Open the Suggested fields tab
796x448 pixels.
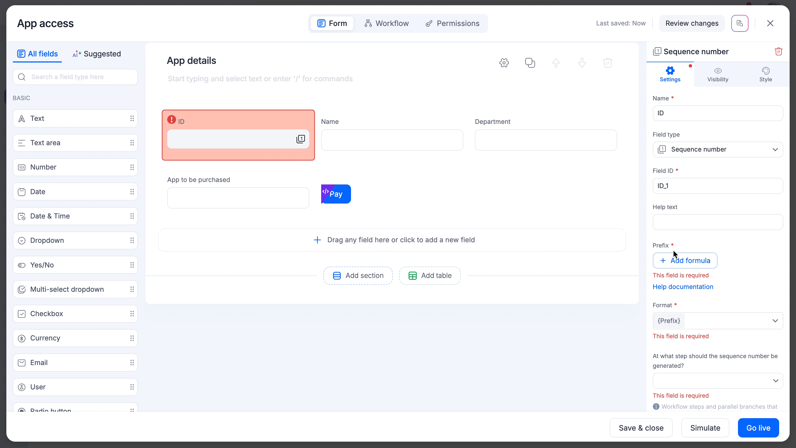coord(97,54)
